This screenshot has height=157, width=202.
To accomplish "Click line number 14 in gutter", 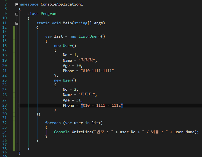I will tap(4, 36).
